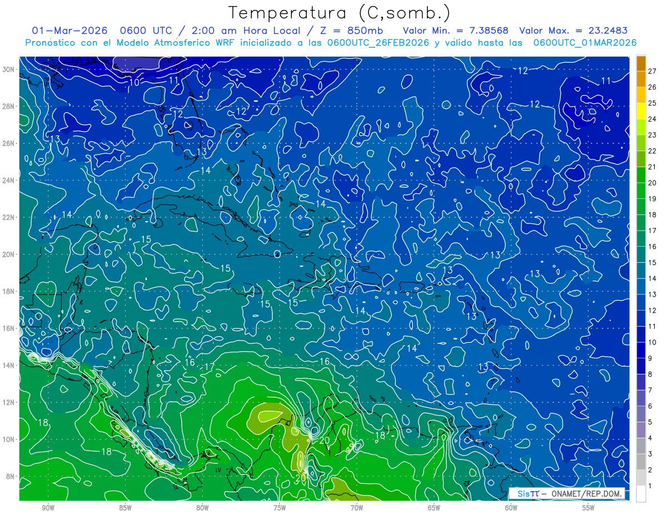Click the "20N" latitude axis label
The height and width of the screenshot is (515, 667).
pos(8,254)
